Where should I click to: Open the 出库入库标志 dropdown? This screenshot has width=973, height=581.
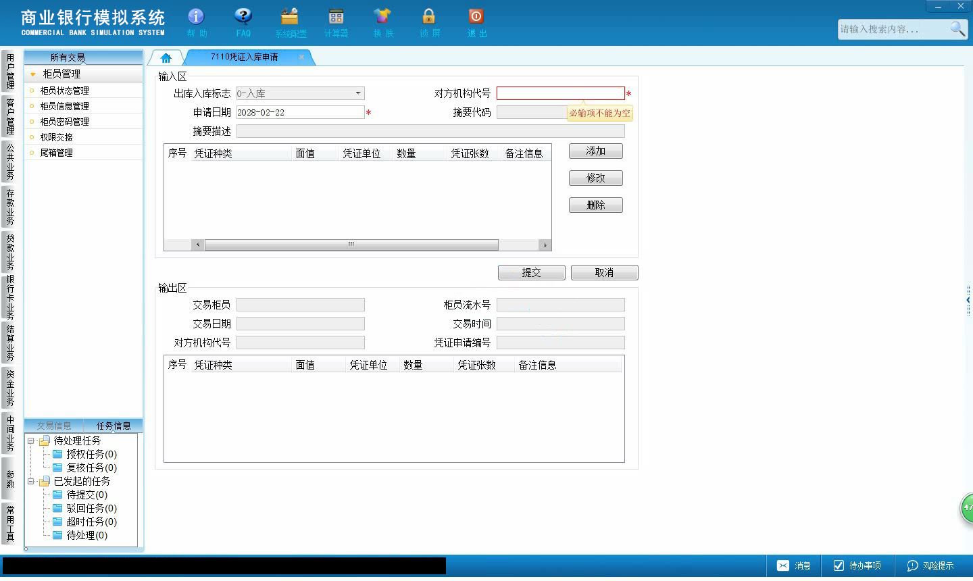point(357,93)
